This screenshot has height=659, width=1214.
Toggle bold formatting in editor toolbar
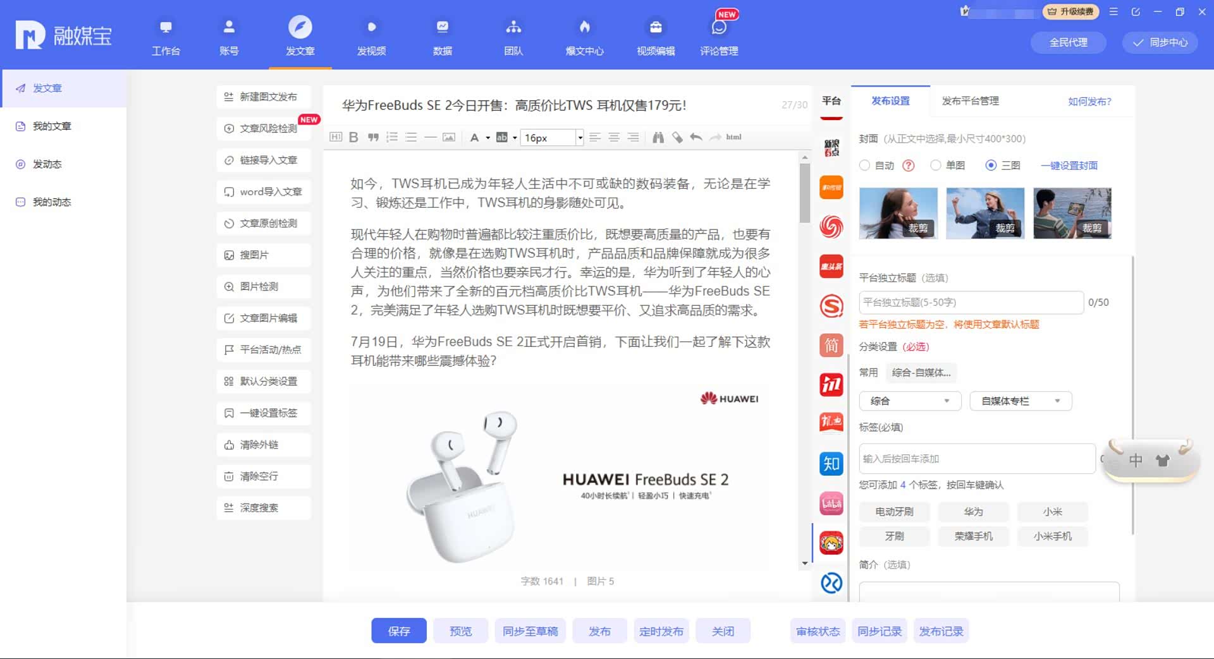pos(353,137)
